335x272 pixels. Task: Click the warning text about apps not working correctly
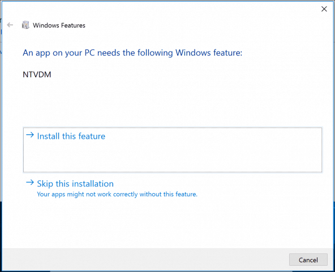117,194
